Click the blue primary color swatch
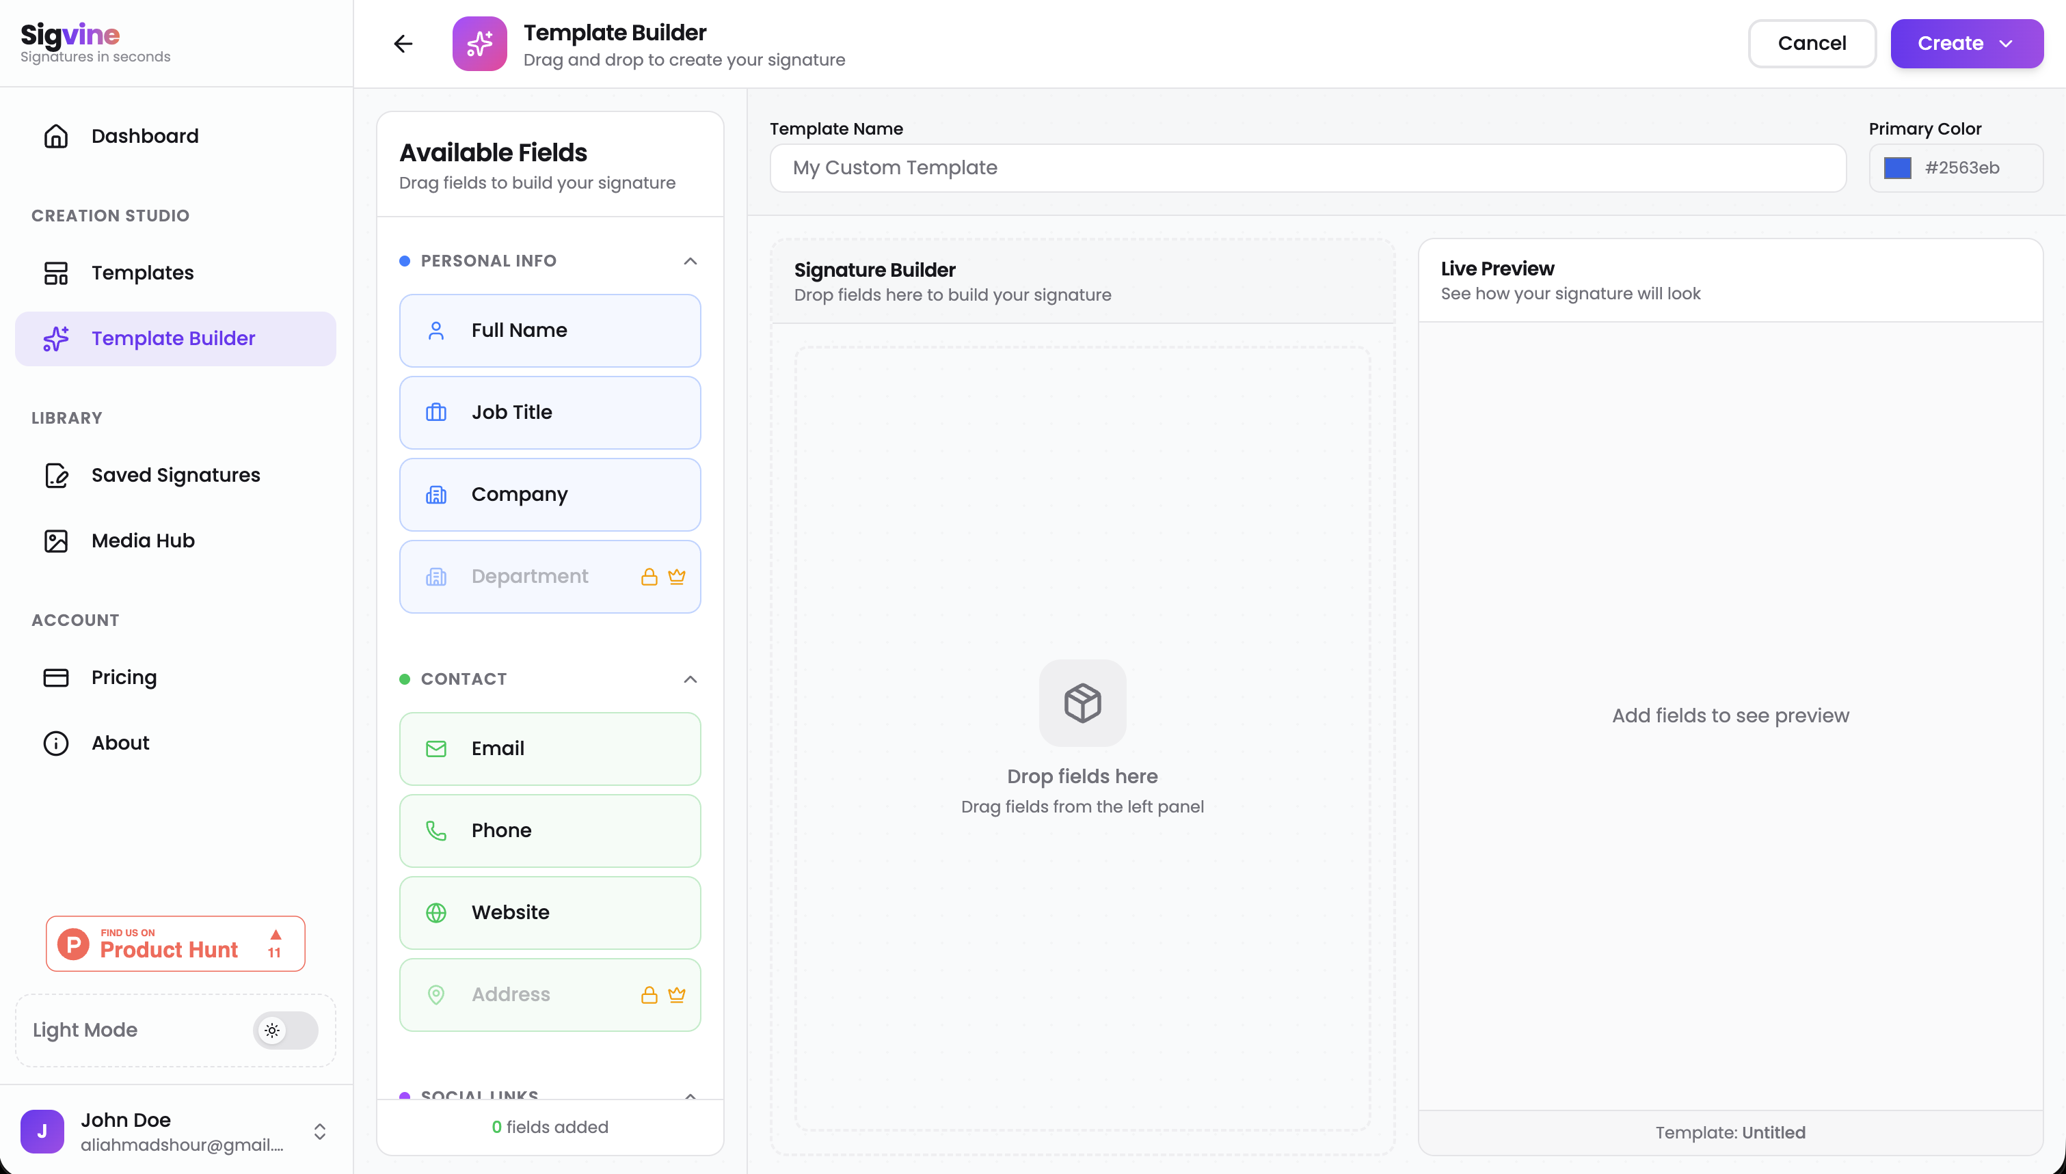 point(1897,167)
